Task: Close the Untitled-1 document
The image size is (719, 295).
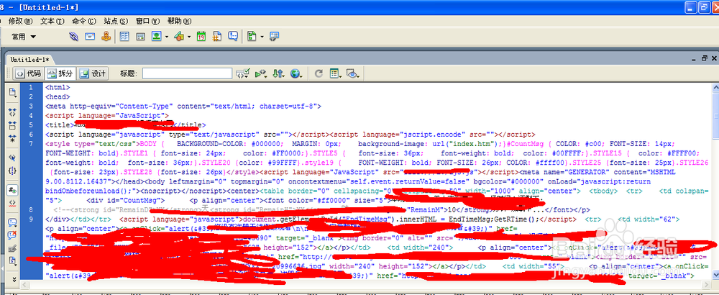Action: pos(715,58)
